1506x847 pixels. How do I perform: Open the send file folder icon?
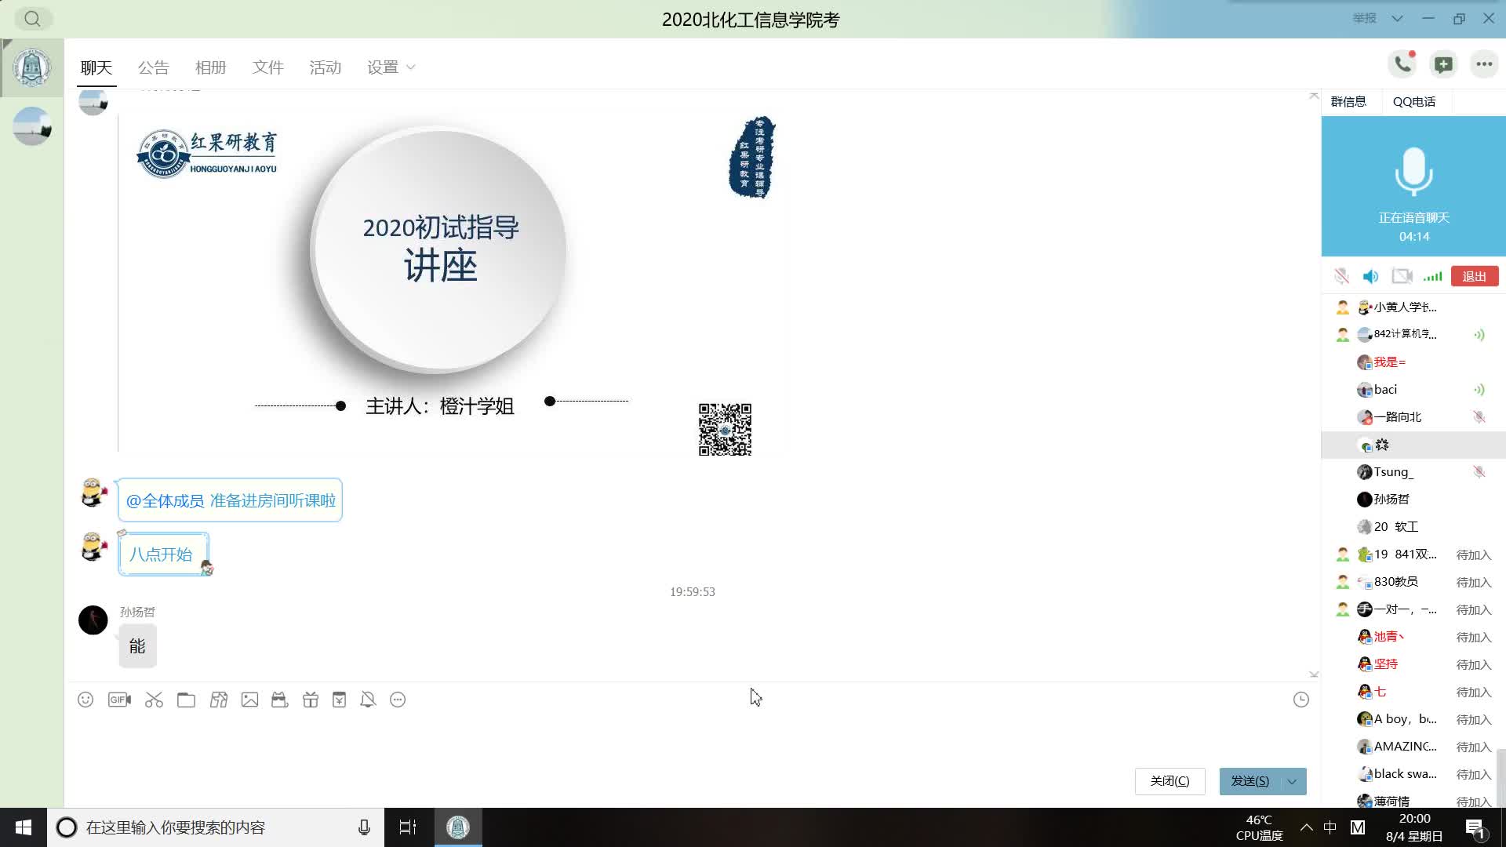[x=186, y=700]
